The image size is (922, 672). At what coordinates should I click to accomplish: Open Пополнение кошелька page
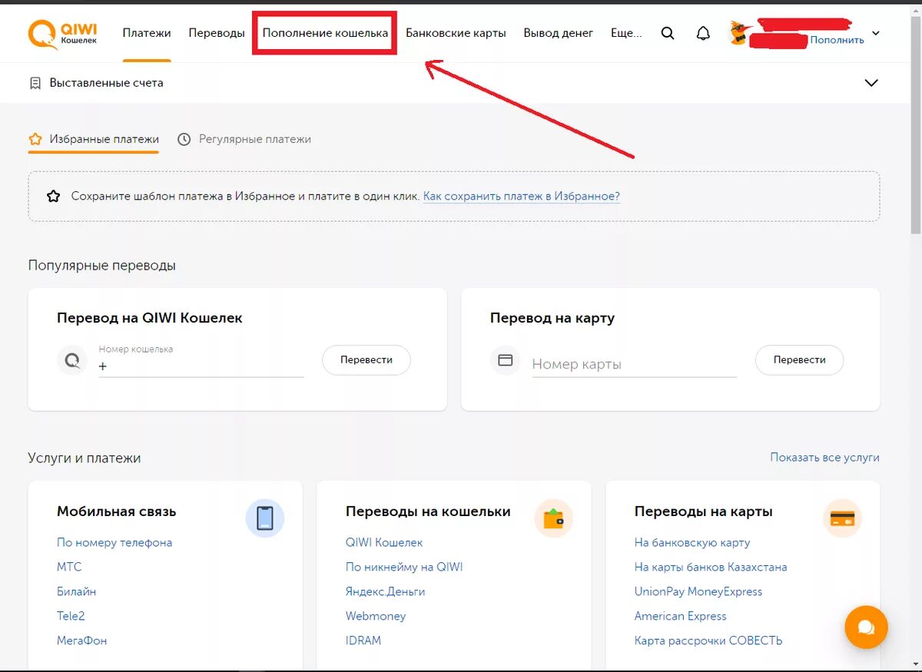[325, 33]
